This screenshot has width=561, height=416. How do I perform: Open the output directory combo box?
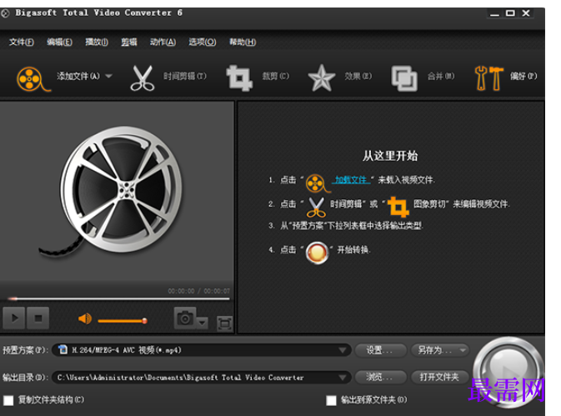point(202,378)
